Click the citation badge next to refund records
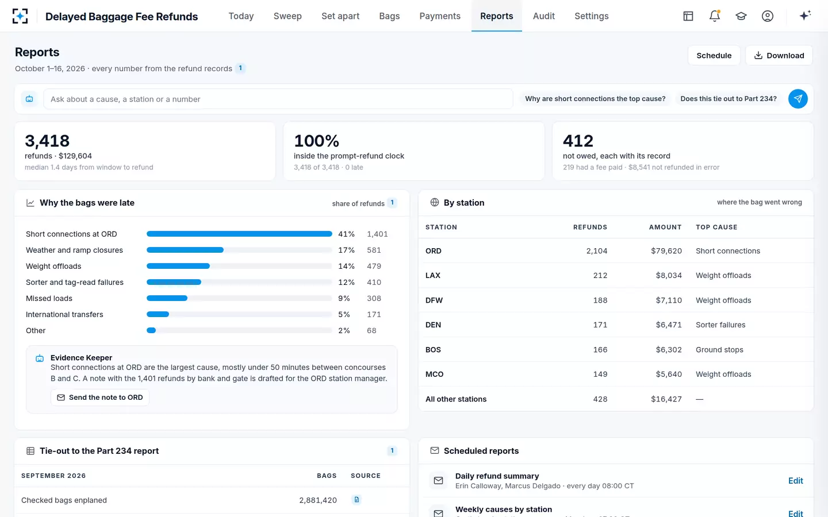The image size is (828, 517). [240, 68]
